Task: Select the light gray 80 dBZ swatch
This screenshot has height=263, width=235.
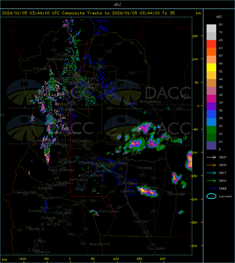Action: [x=211, y=28]
